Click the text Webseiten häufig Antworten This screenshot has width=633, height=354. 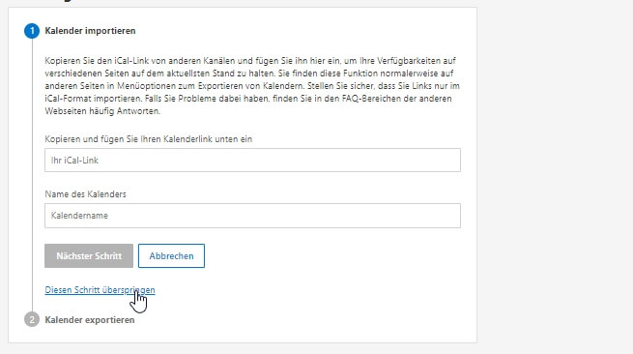coord(102,111)
